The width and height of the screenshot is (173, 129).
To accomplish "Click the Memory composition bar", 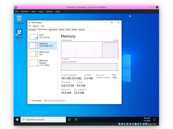I will (90, 67).
